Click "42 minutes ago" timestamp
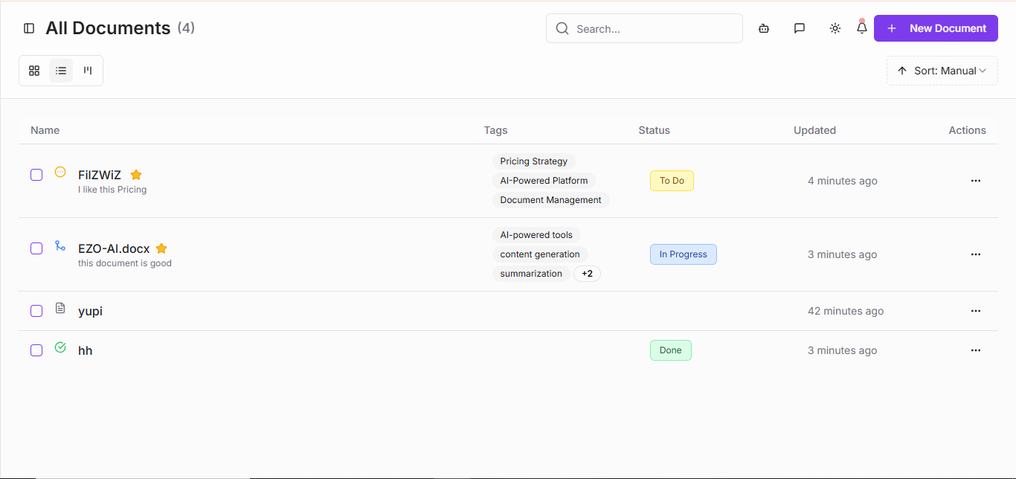 tap(846, 311)
